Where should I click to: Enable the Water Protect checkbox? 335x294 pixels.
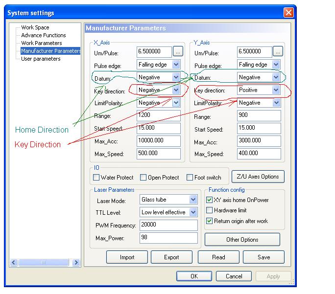[96, 178]
